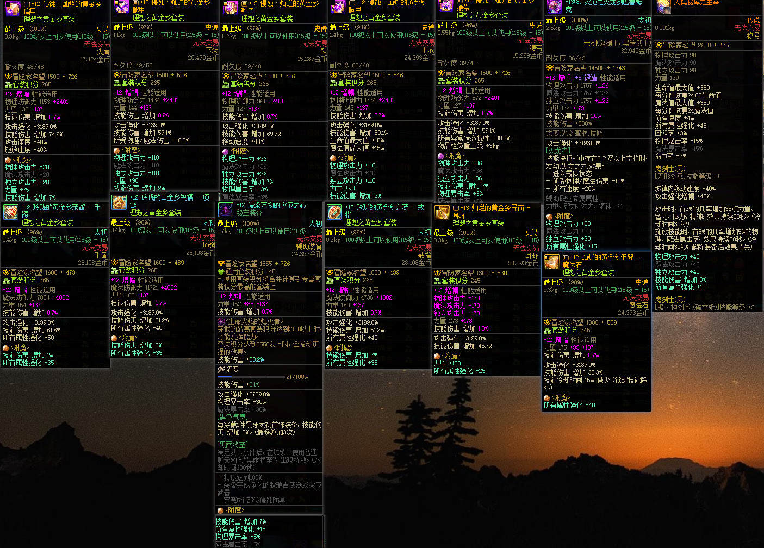Click 技能伤害 +500% text

pyautogui.click(x=569, y=123)
